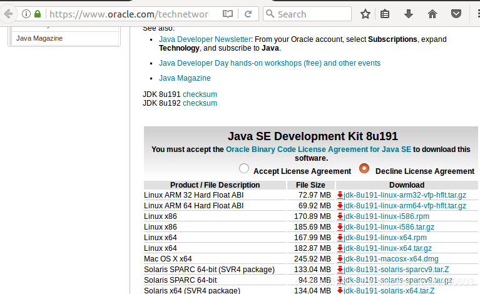Viewport: 480px width, 294px height.
Task: Download jdk-8u191-solaris-sparcv9.tar.Z
Action: [x=396, y=270]
